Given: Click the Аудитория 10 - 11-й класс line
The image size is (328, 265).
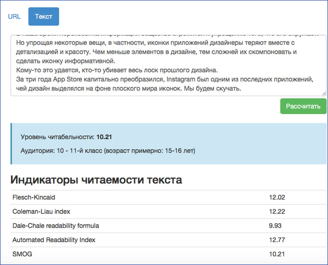Looking at the screenshot, I should [108, 150].
